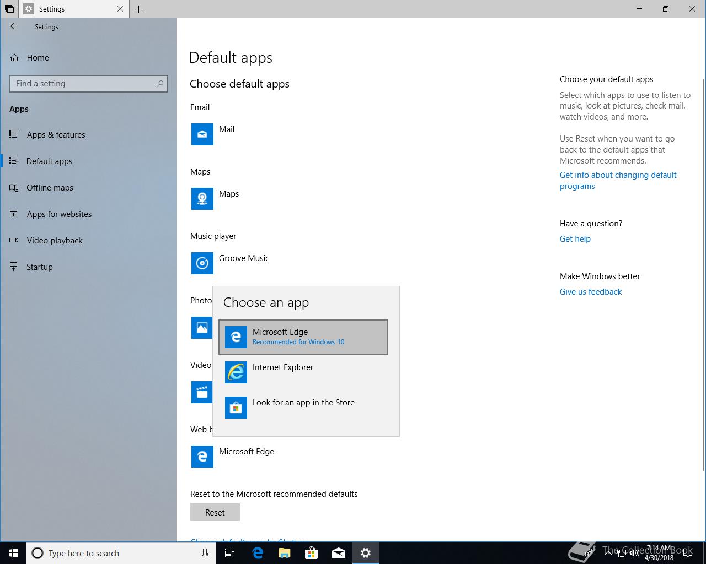Open Task View from taskbar
Image resolution: width=706 pixels, height=564 pixels.
(x=230, y=553)
